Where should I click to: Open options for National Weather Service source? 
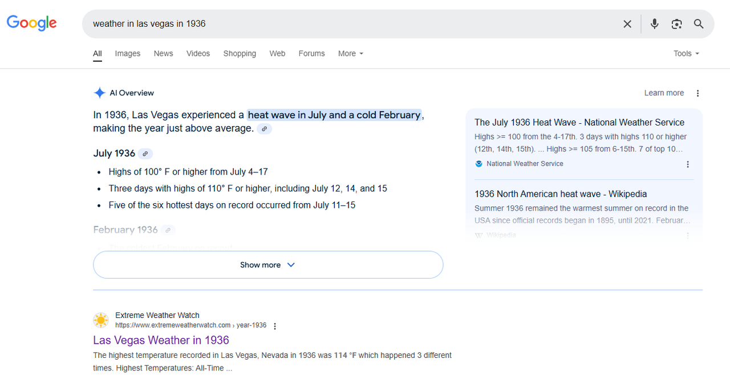pyautogui.click(x=688, y=164)
